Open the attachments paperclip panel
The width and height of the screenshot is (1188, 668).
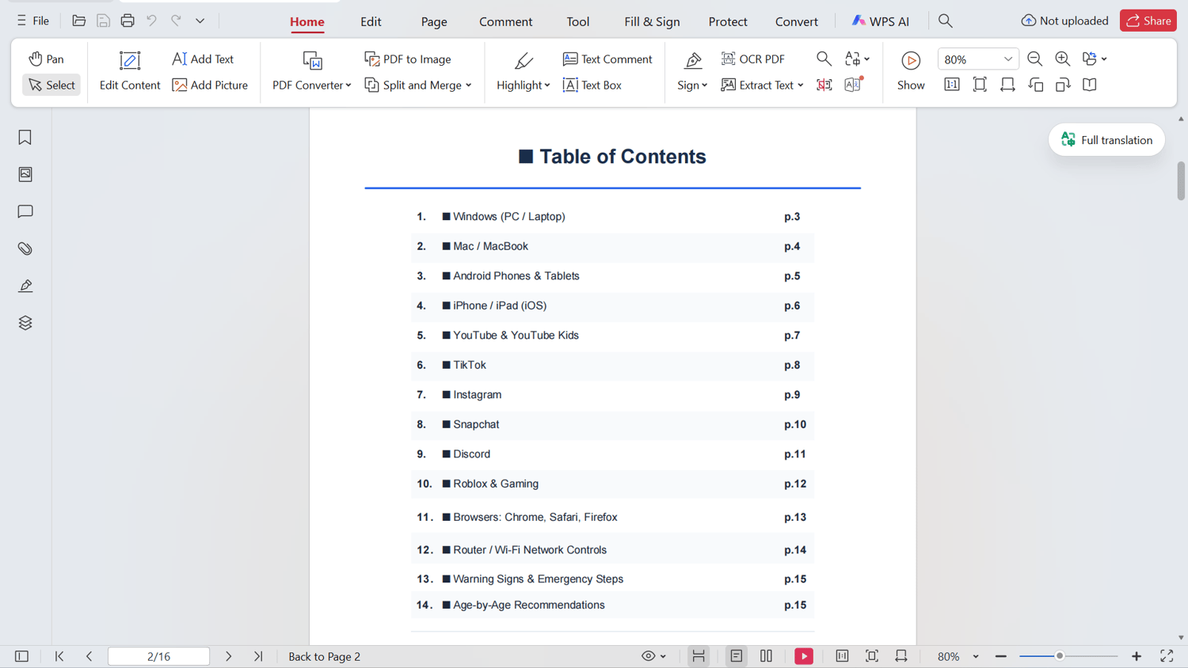tap(25, 249)
